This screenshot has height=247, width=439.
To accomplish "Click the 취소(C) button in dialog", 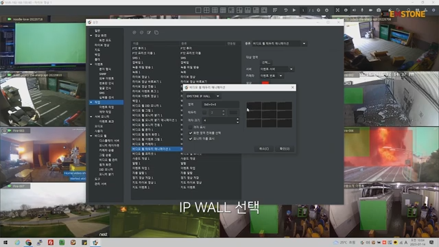I will pyautogui.click(x=263, y=149).
